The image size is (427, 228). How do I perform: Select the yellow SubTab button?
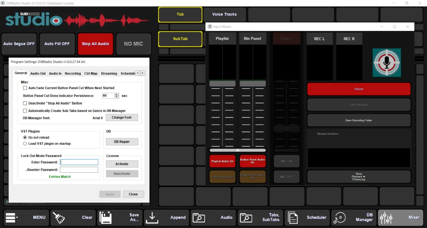180,39
